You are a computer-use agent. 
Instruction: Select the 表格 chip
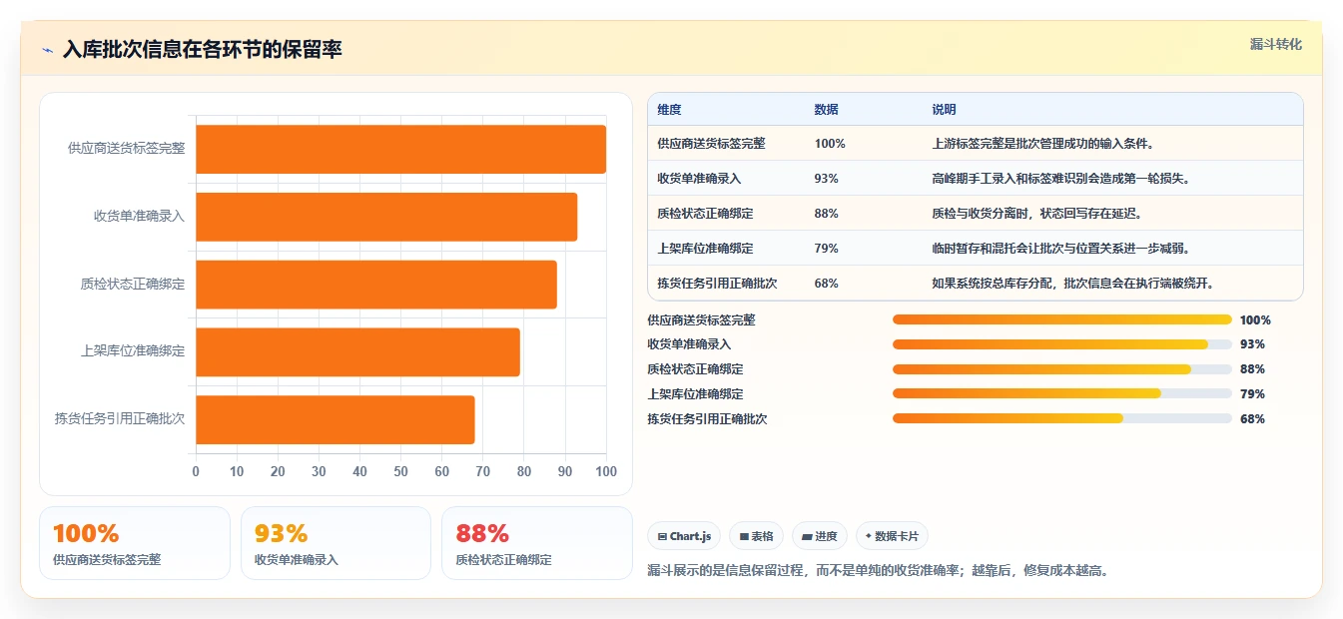tap(756, 536)
